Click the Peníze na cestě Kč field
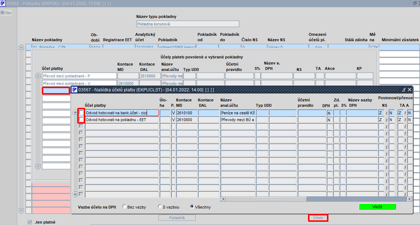 tap(238, 112)
